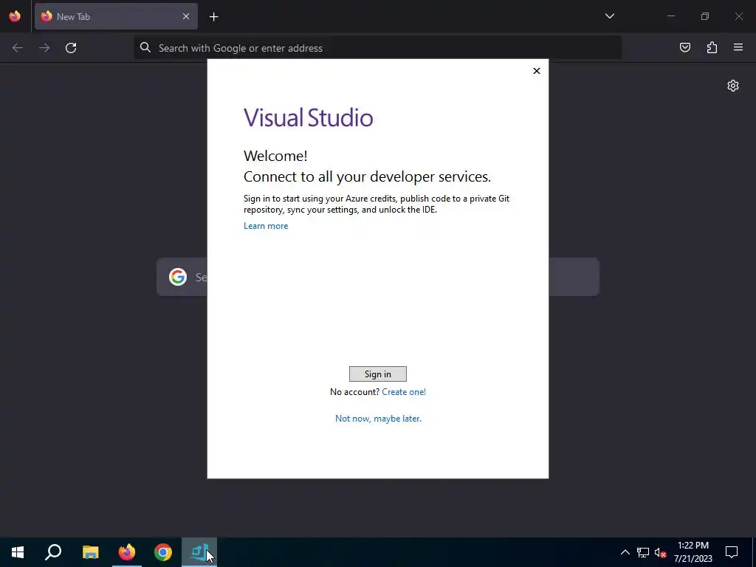Viewport: 756px width, 567px height.
Task: Open the Windows notification center
Action: click(x=732, y=552)
